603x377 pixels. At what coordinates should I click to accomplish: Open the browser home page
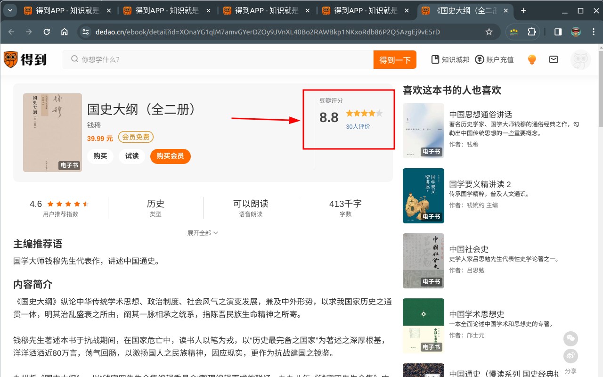click(65, 32)
